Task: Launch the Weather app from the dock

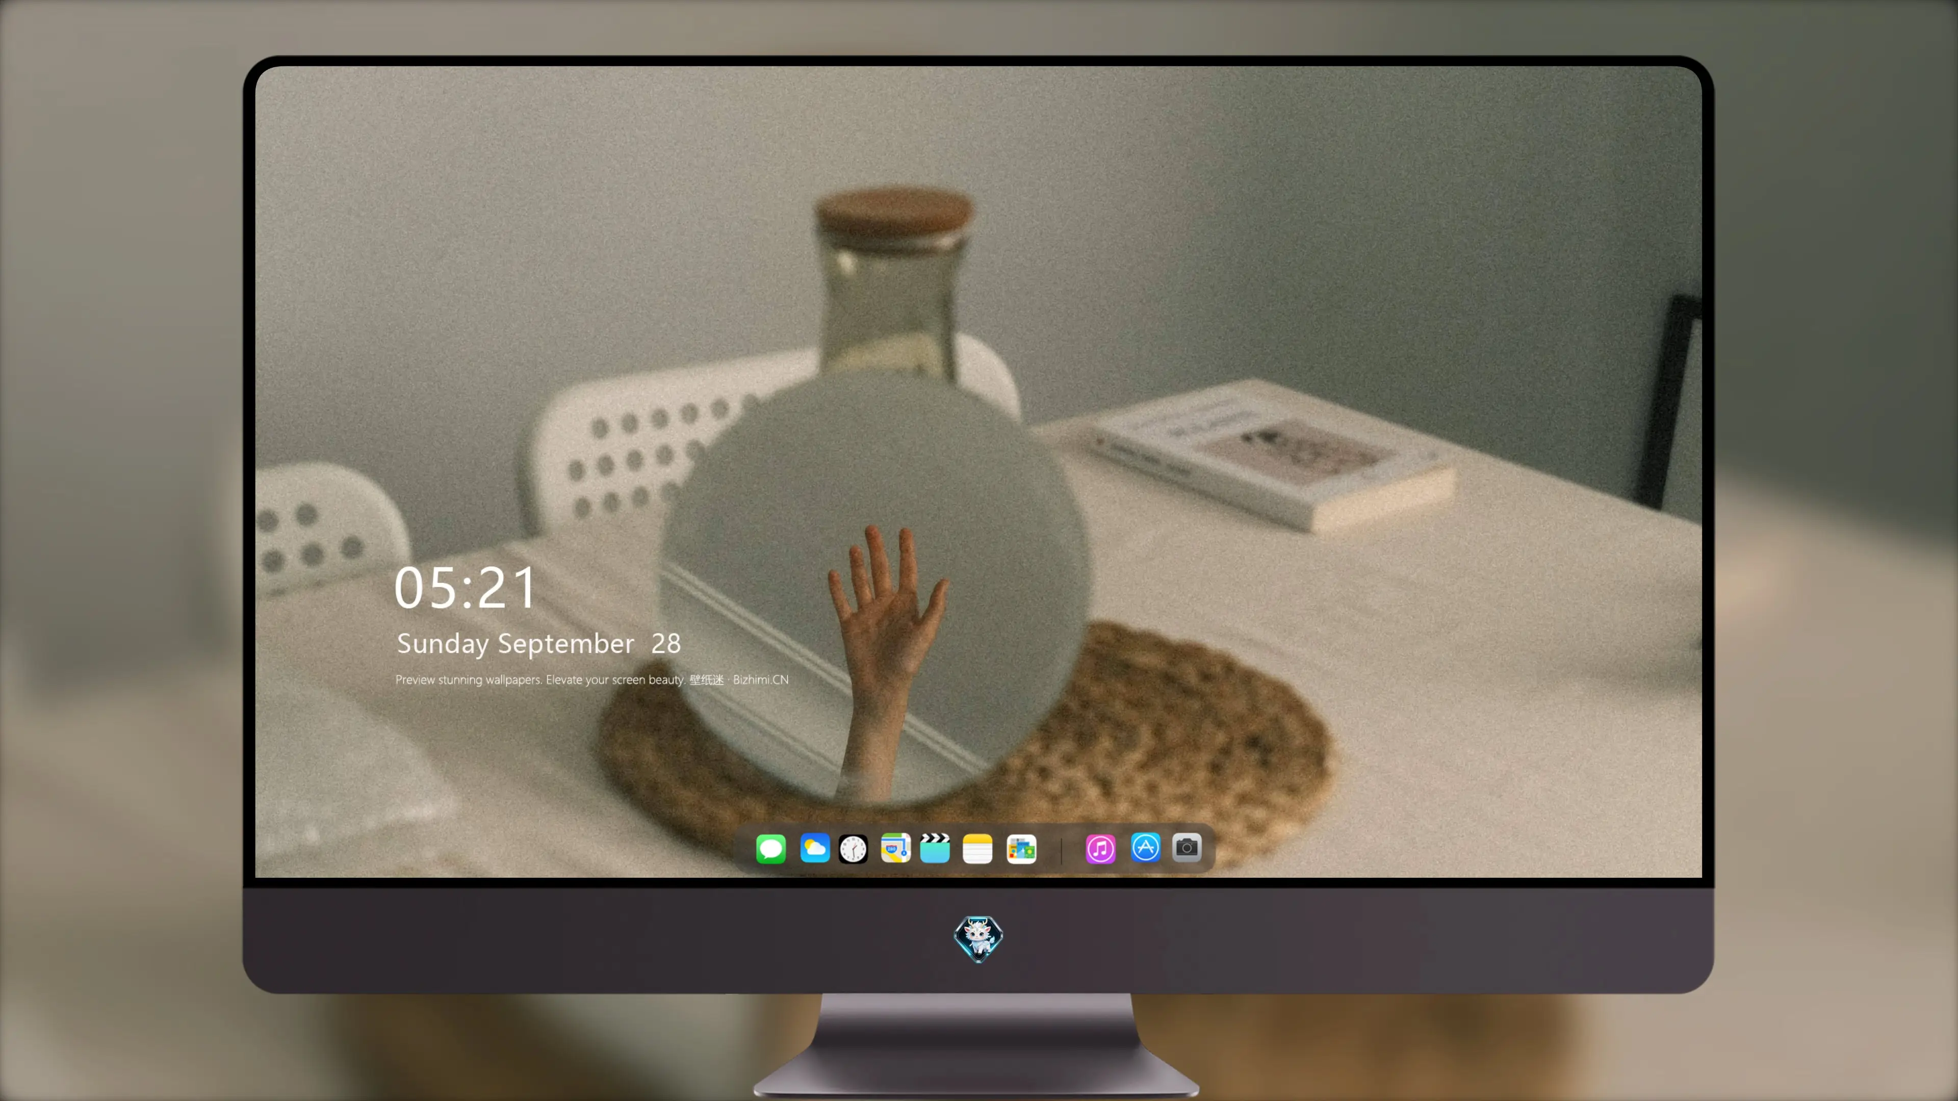Action: pyautogui.click(x=815, y=848)
